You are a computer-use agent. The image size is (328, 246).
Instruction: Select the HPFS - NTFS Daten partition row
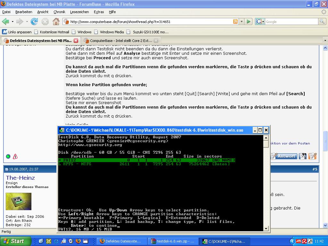point(144,164)
